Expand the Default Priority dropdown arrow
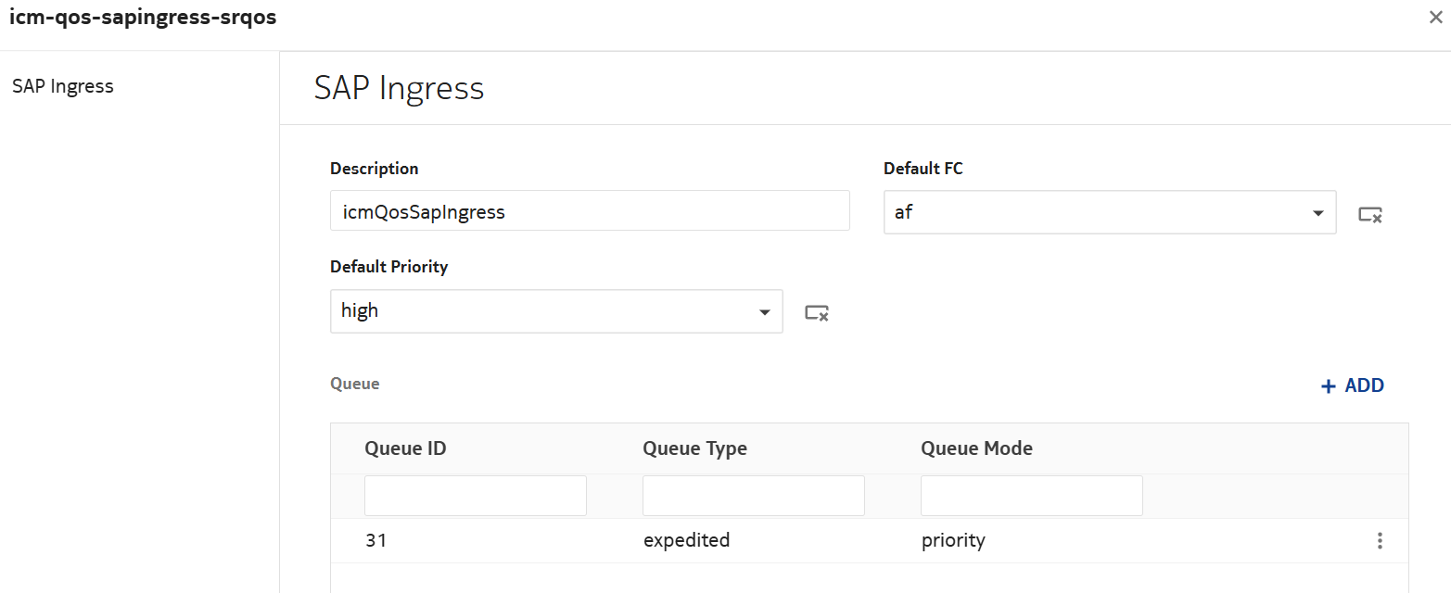This screenshot has height=593, width=1451. pos(764,312)
